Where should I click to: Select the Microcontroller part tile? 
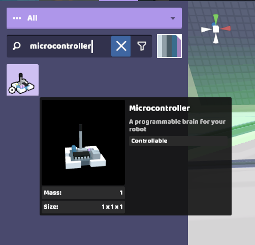[x=22, y=80]
